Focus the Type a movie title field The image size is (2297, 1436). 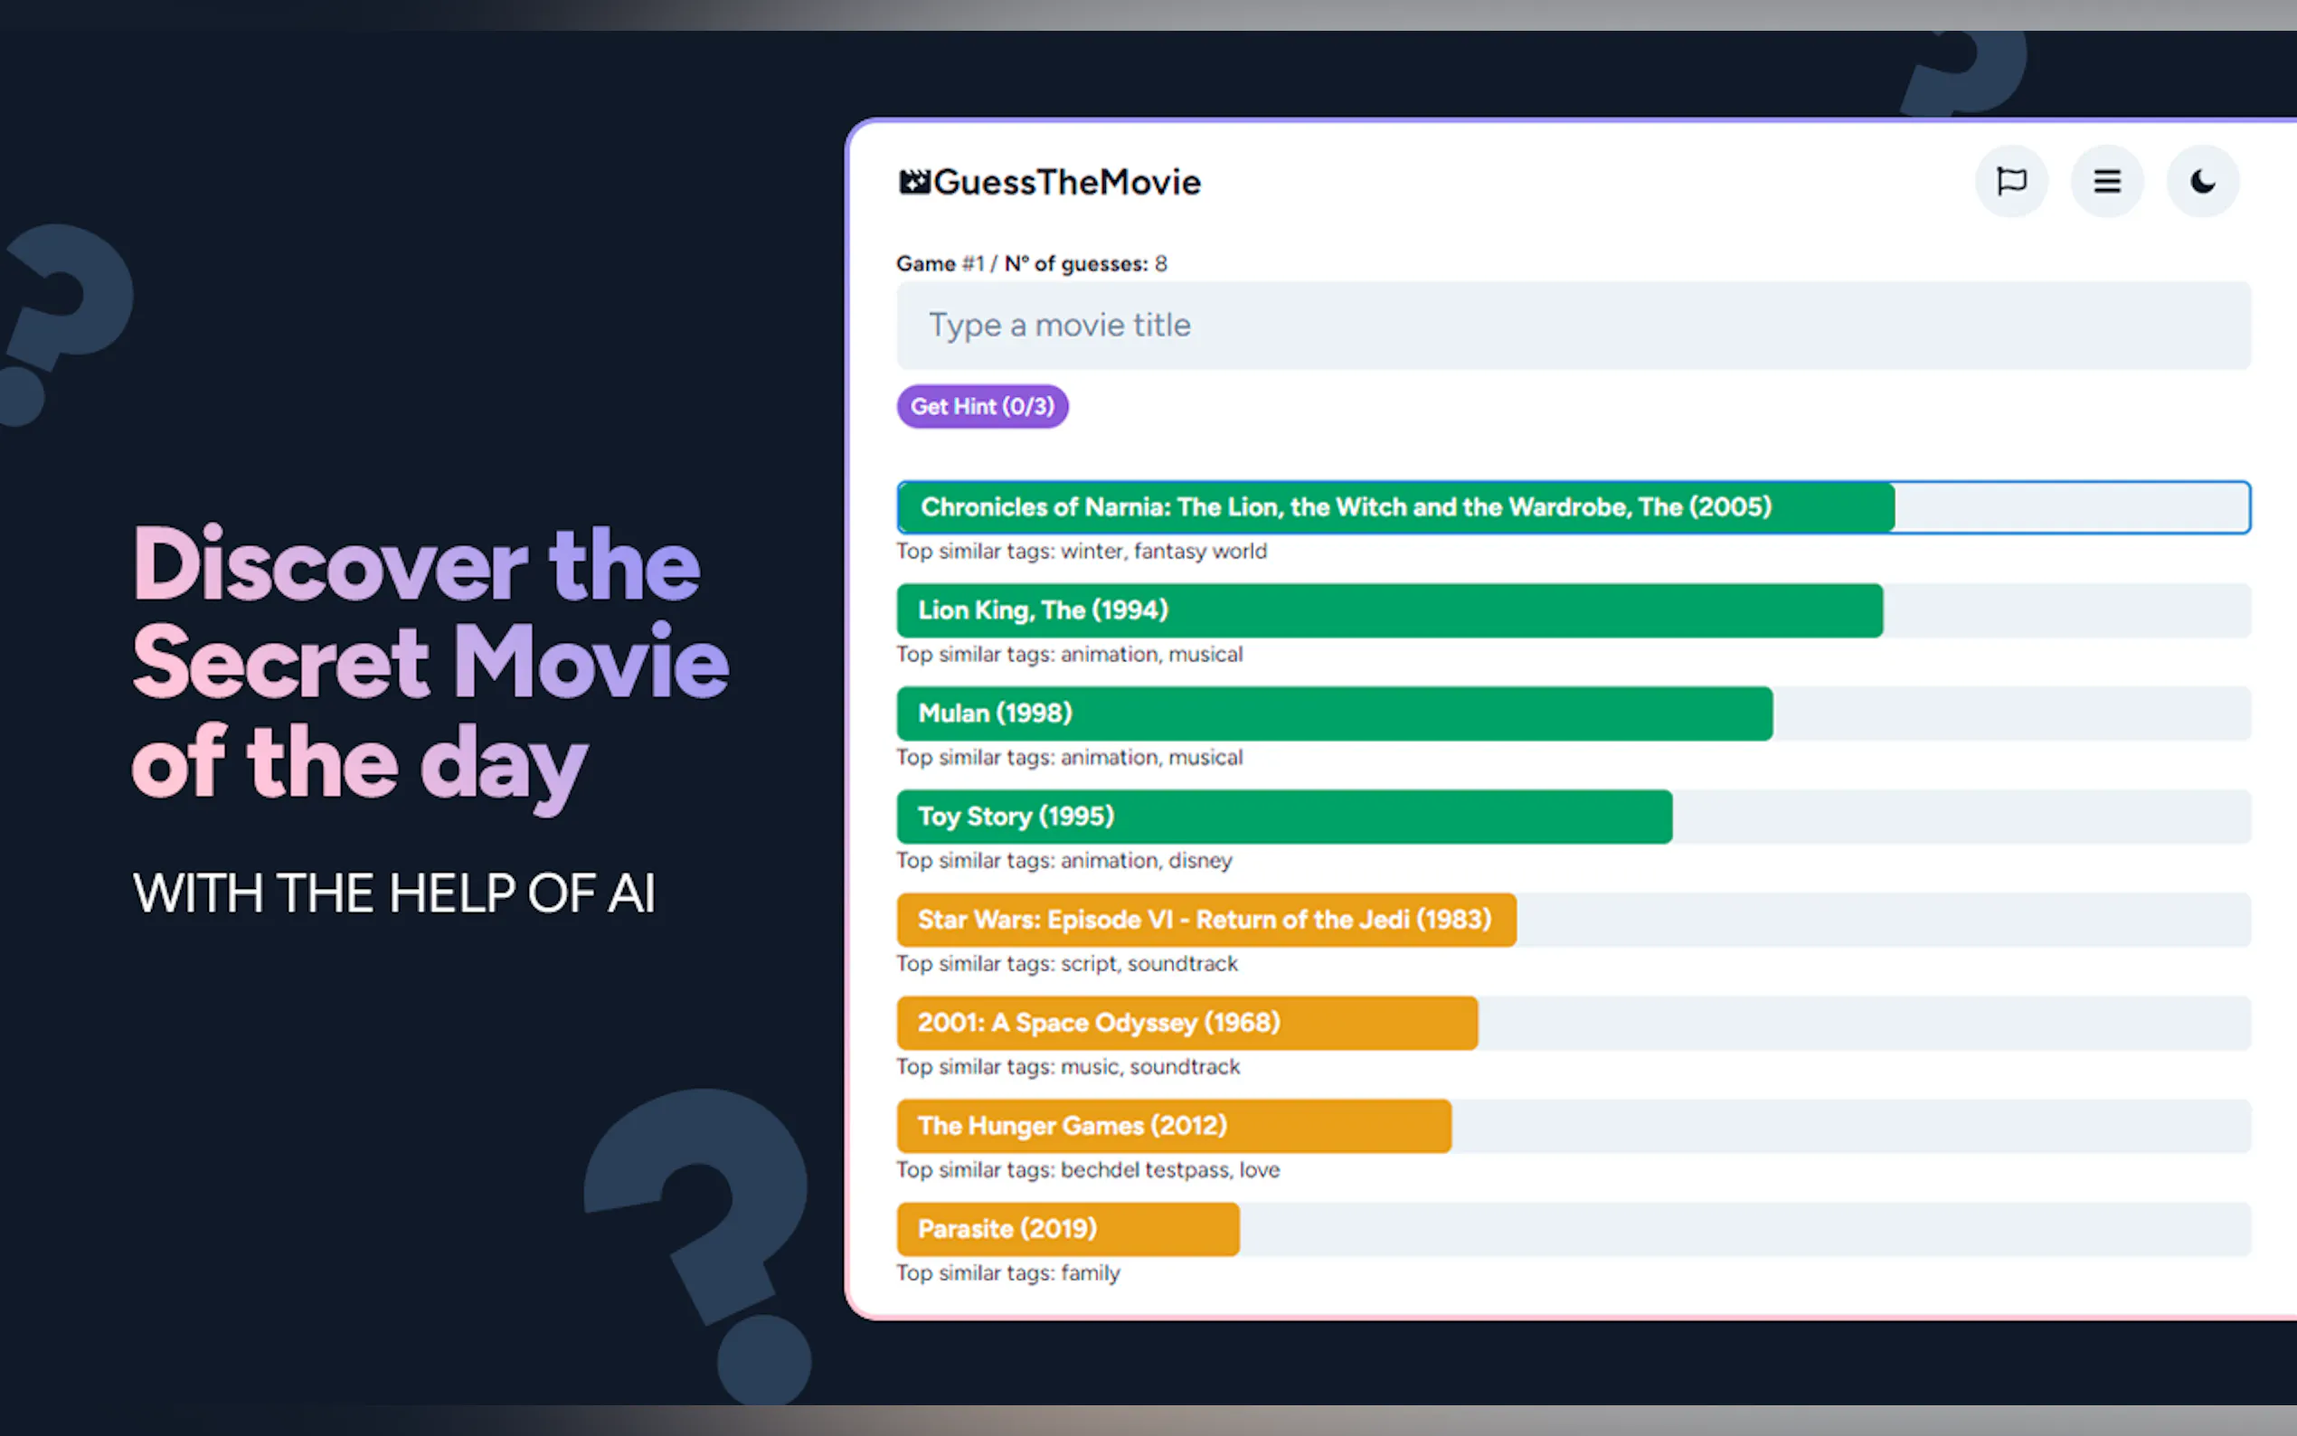(x=1574, y=326)
